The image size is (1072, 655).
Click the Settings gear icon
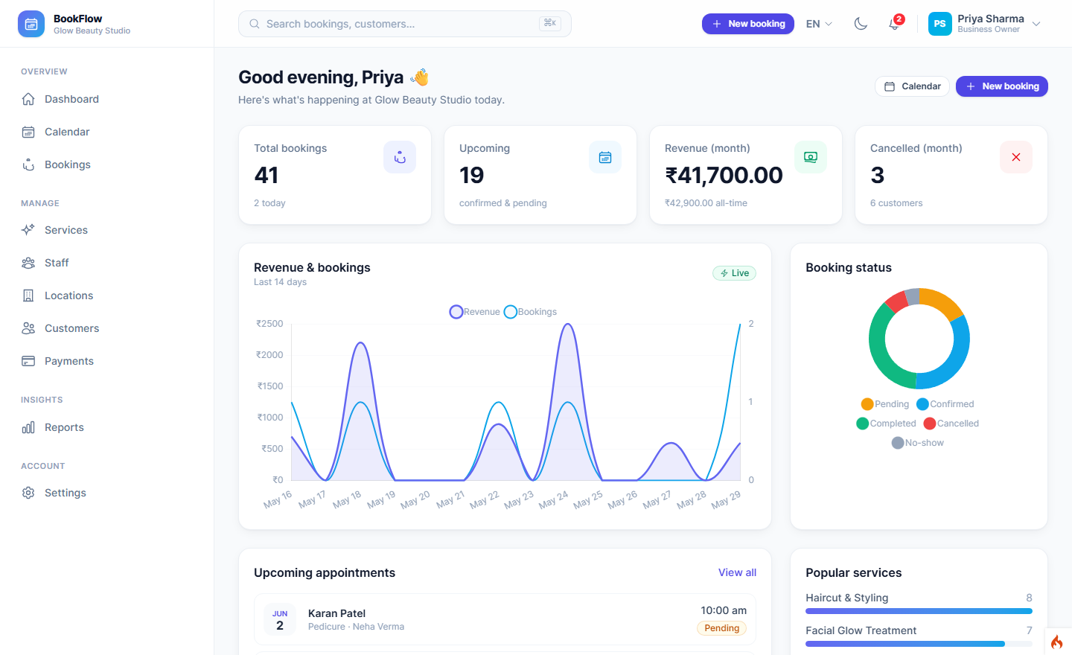28,493
